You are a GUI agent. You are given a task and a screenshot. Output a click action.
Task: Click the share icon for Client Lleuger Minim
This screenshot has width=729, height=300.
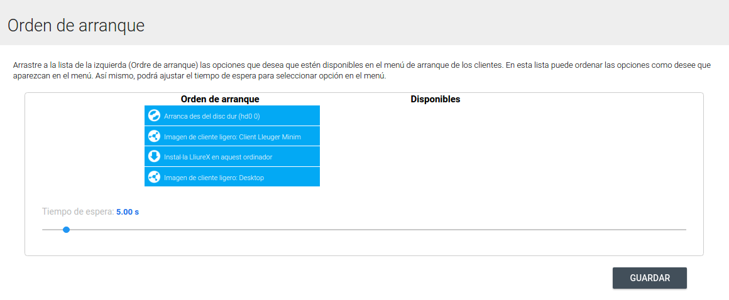(154, 136)
